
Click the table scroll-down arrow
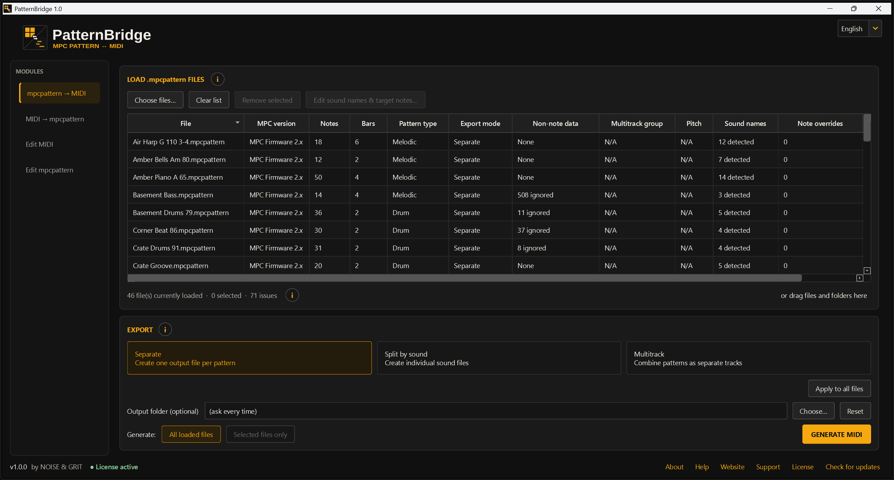(x=867, y=271)
